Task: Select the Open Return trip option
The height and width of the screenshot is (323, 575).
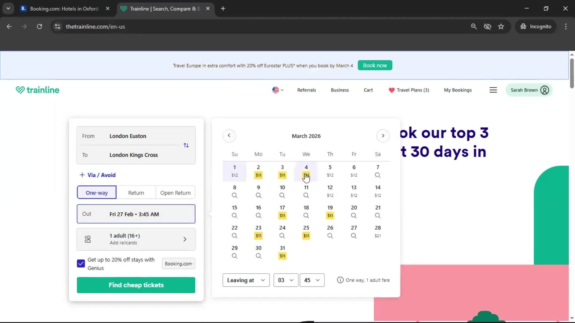Action: point(175,192)
